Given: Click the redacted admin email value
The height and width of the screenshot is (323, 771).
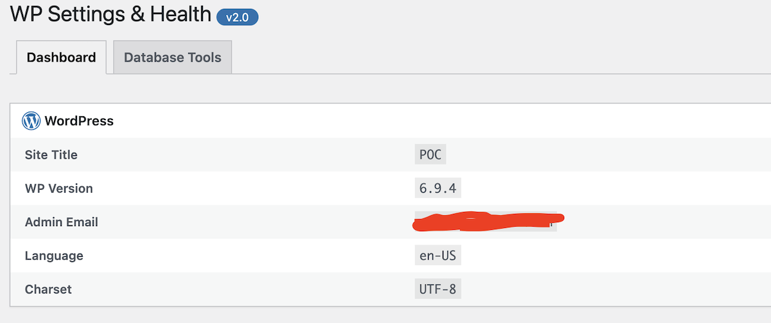Looking at the screenshot, I should coord(486,222).
